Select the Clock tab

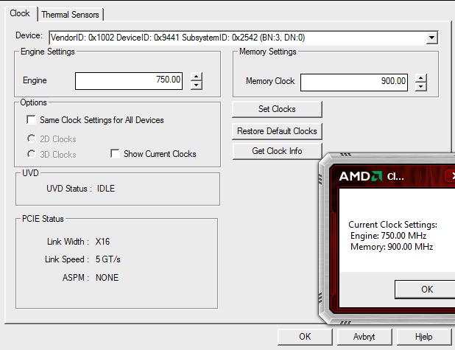[x=20, y=13]
